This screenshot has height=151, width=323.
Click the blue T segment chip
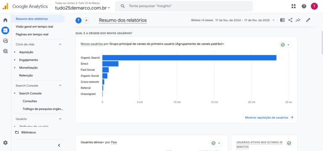[79, 20]
